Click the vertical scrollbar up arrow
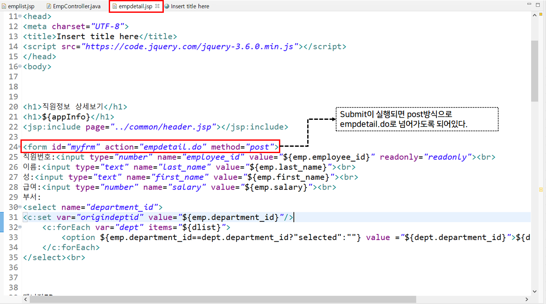This screenshot has height=304, width=546. click(534, 15)
